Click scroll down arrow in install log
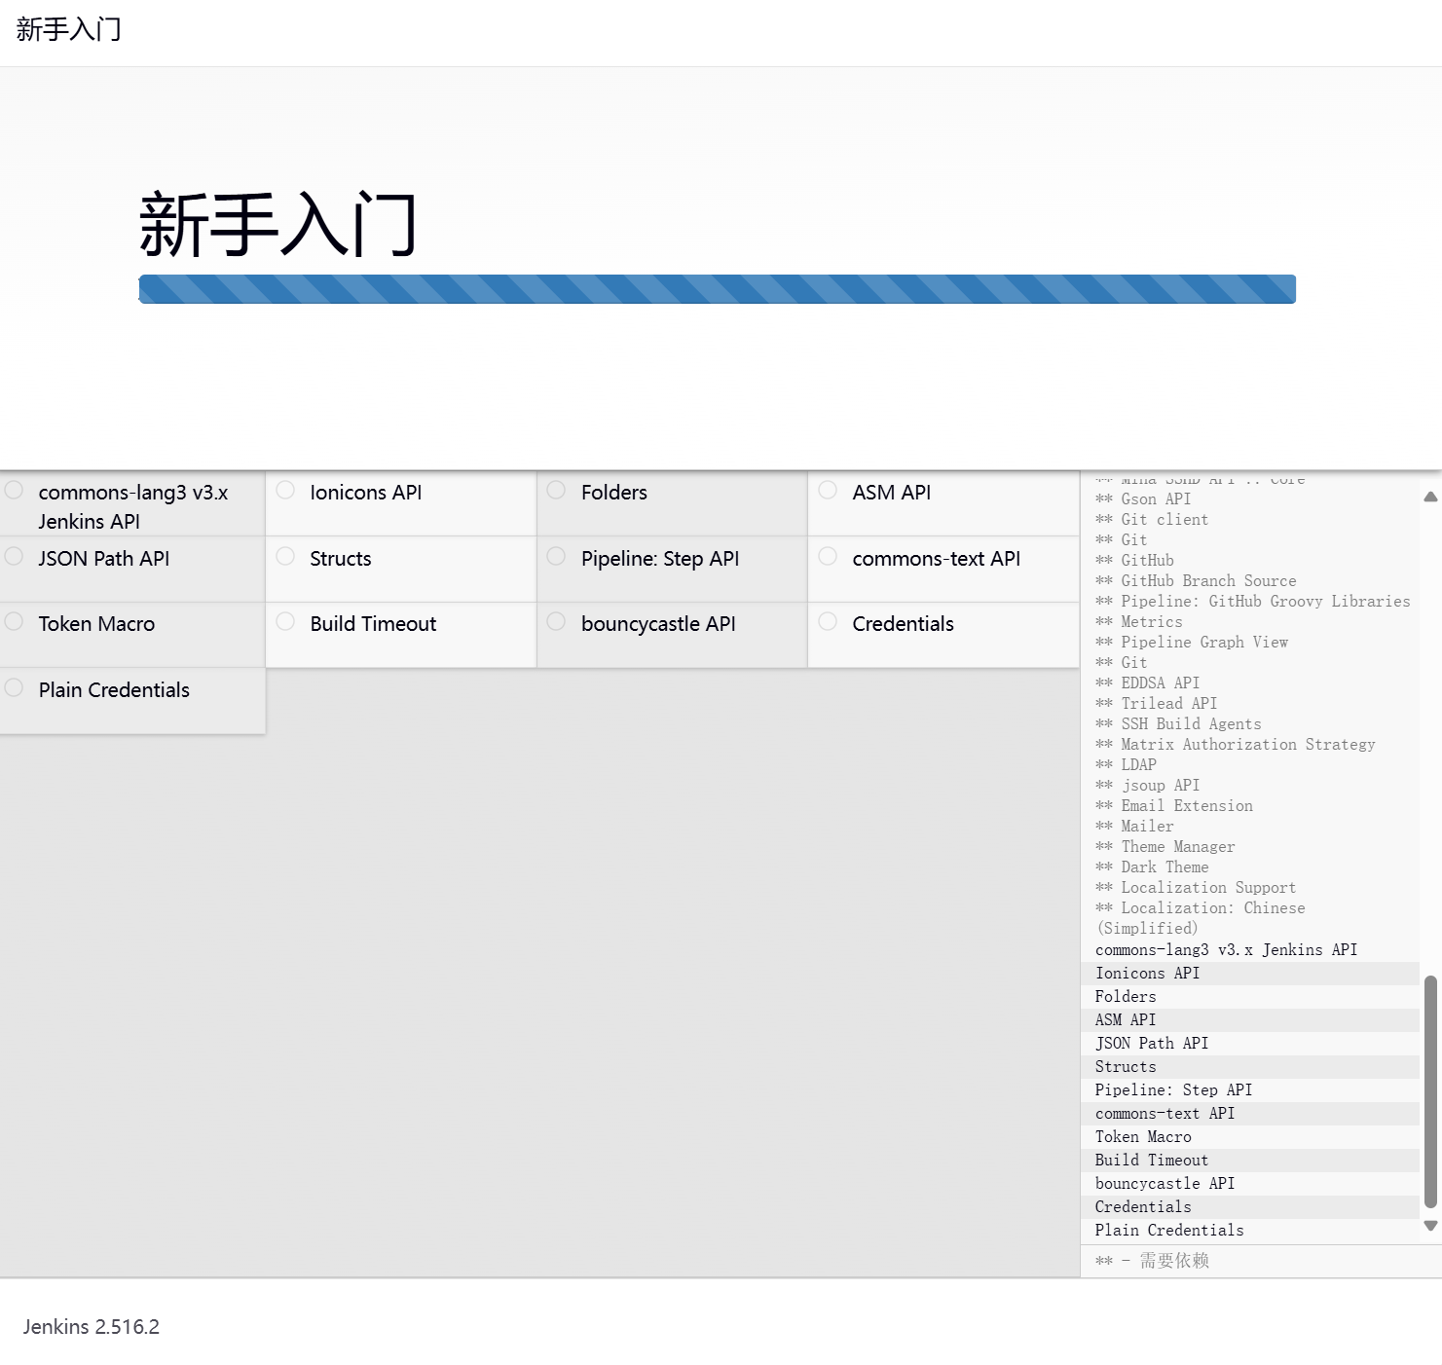 tap(1430, 1226)
